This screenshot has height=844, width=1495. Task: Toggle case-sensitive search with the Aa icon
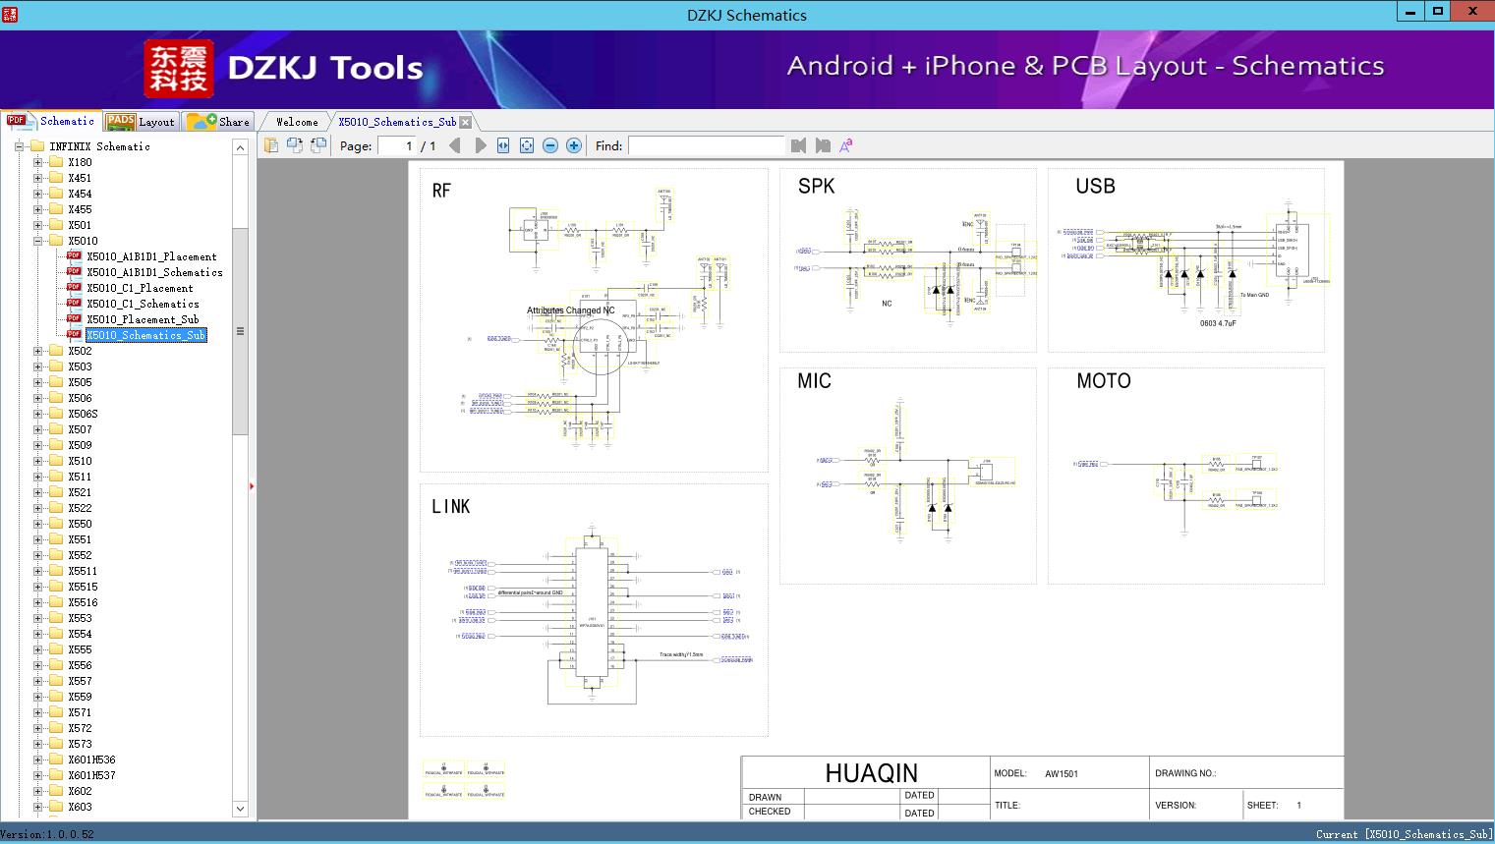point(846,144)
